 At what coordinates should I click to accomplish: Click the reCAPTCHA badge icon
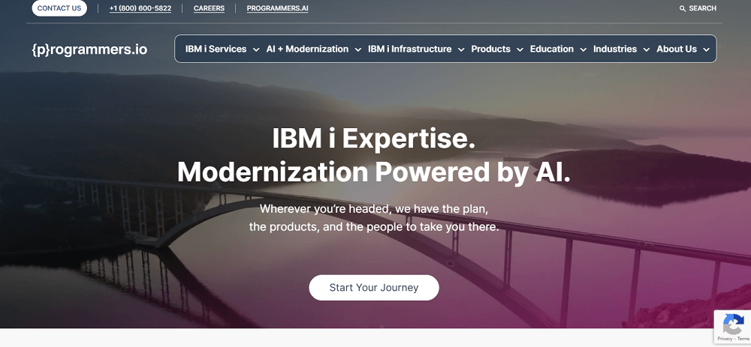pyautogui.click(x=732, y=325)
